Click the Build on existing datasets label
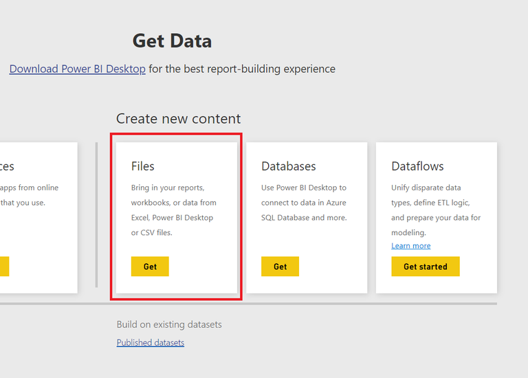The width and height of the screenshot is (528, 378). (169, 324)
